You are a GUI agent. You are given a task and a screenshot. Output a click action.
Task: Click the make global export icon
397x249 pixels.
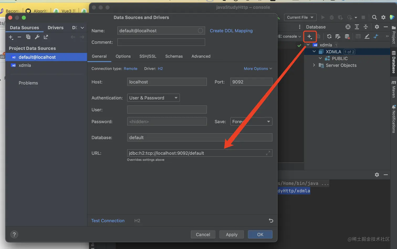point(46,37)
